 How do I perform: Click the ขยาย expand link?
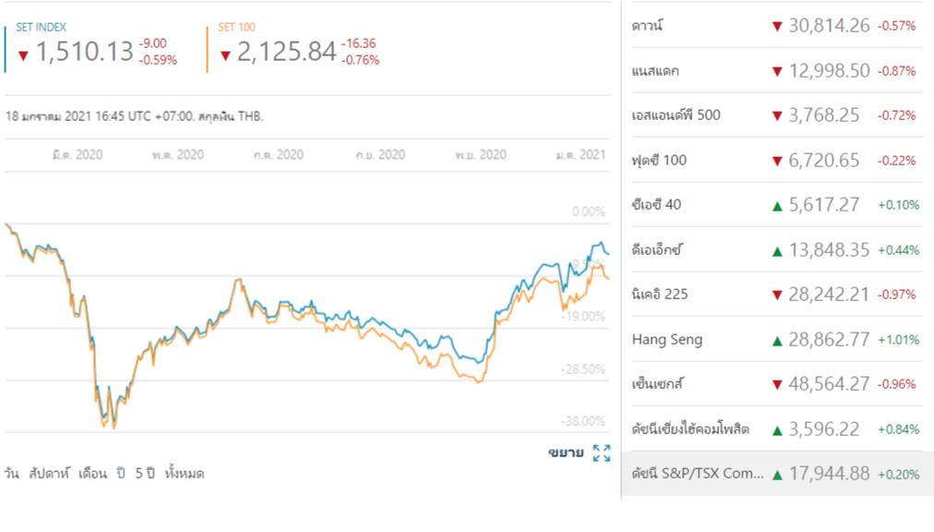tap(564, 453)
